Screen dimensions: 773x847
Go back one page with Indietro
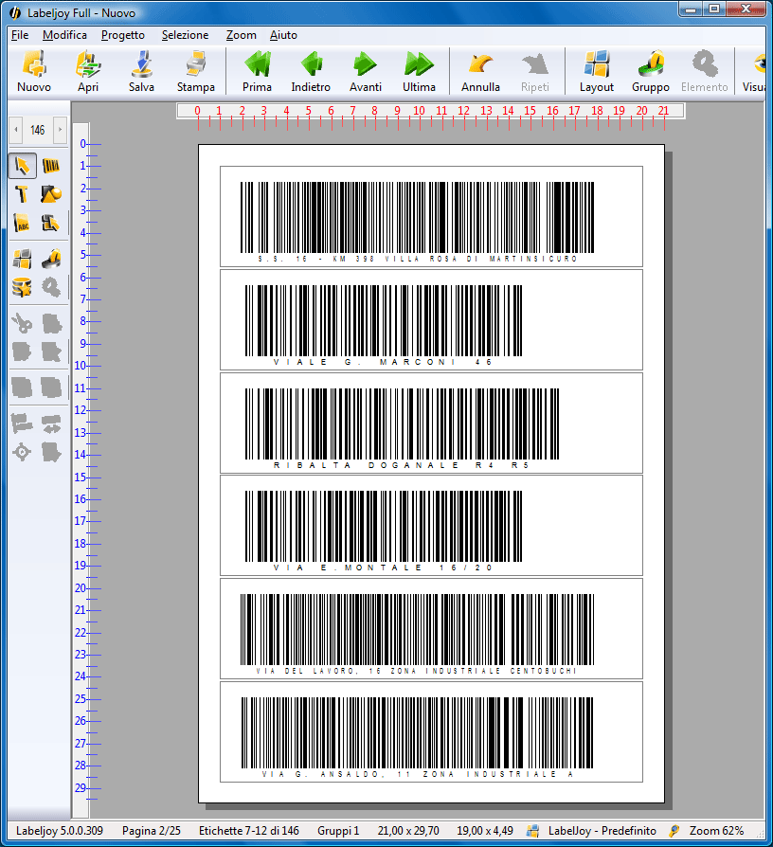[311, 71]
